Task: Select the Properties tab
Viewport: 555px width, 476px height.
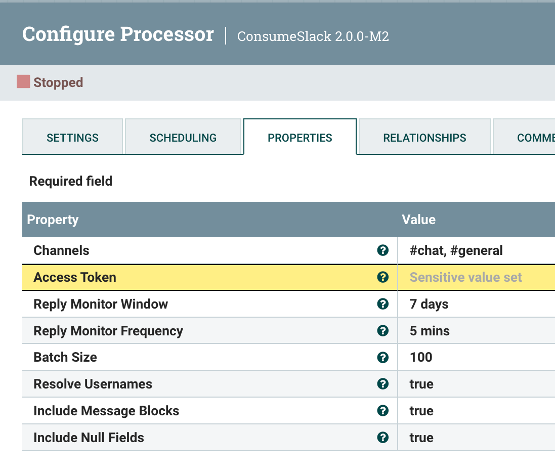Action: pos(300,137)
